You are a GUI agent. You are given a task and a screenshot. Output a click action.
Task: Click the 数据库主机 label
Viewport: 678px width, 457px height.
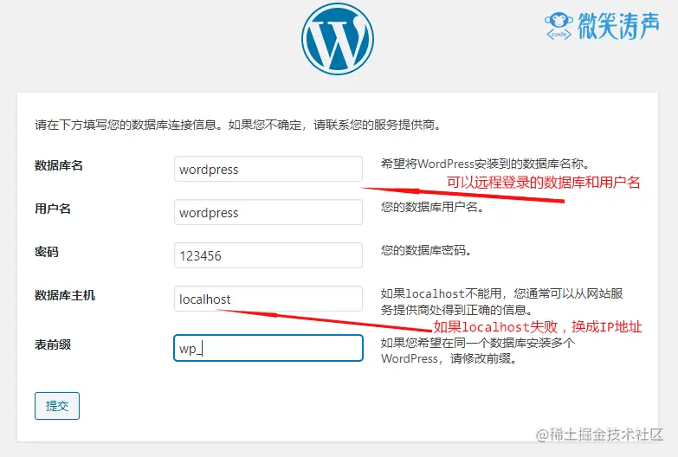pos(65,295)
